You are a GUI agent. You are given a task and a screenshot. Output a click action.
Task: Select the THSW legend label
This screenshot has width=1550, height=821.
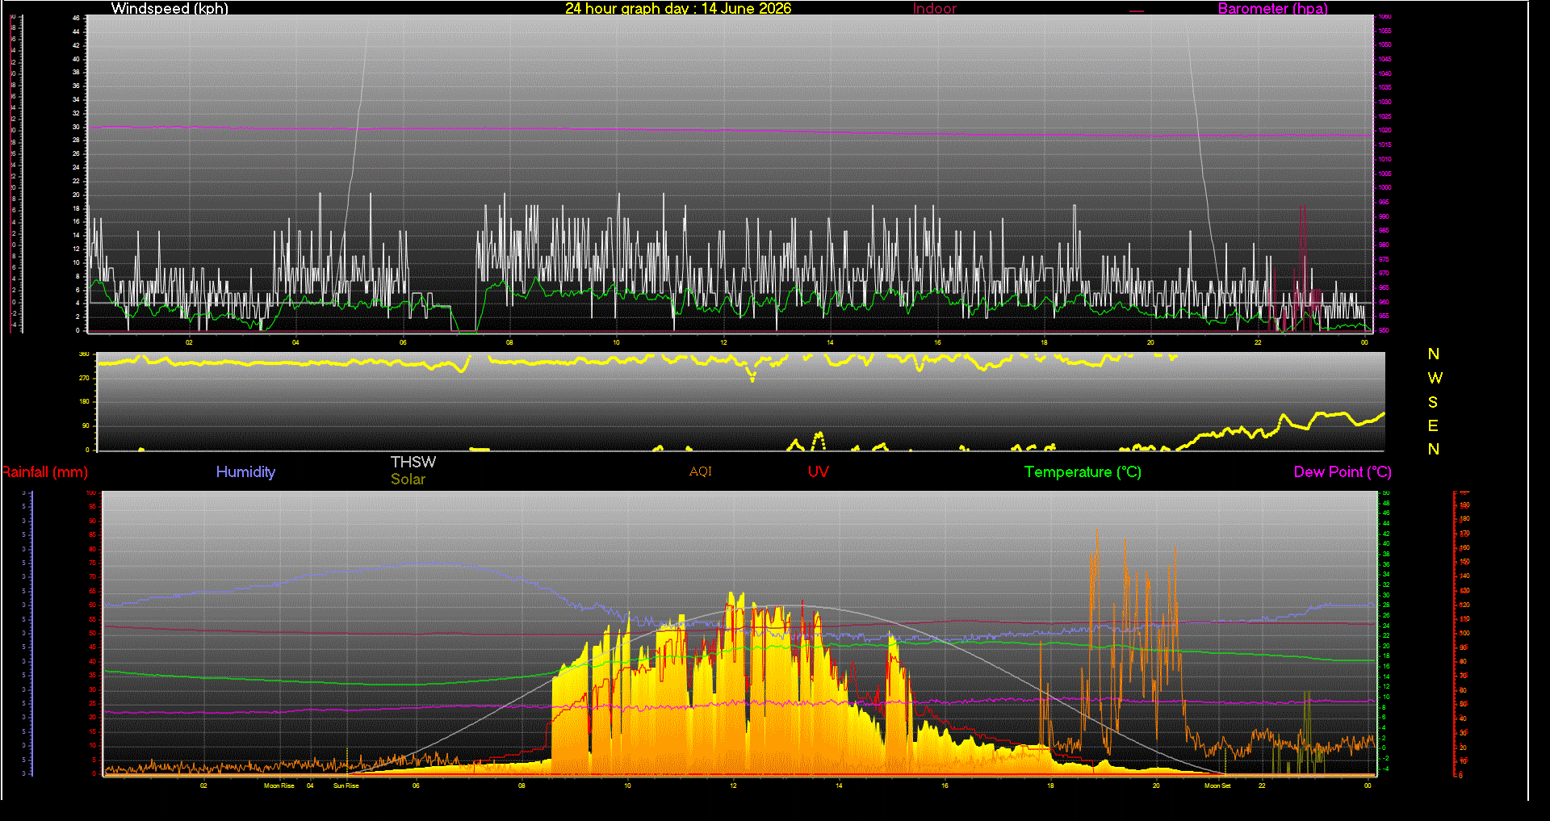coord(413,462)
